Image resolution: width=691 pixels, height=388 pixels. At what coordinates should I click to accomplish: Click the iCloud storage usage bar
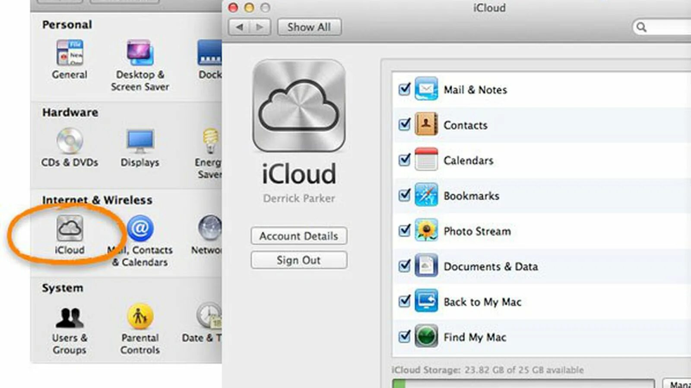523,383
